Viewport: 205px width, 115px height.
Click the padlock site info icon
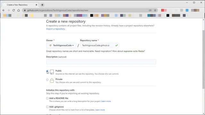[x=25, y=10]
